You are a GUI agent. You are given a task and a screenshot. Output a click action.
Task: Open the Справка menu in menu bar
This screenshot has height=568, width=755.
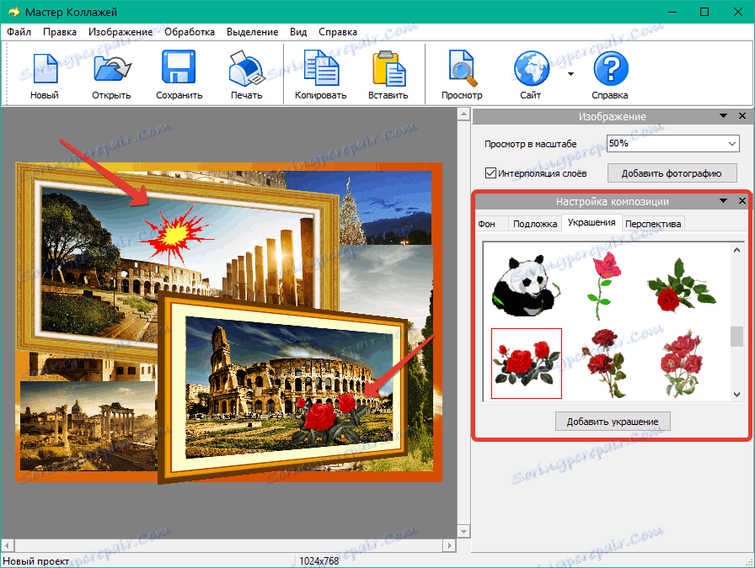338,32
